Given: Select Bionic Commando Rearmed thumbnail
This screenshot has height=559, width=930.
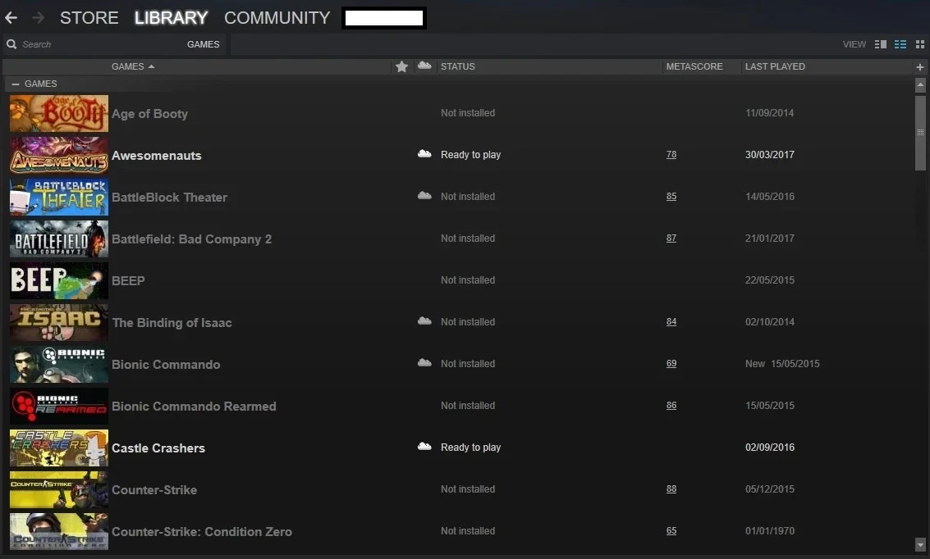Looking at the screenshot, I should pyautogui.click(x=59, y=407).
